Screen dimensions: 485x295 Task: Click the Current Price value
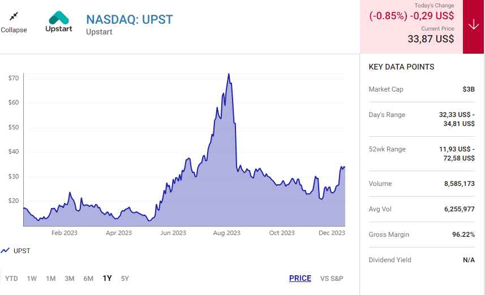point(431,39)
